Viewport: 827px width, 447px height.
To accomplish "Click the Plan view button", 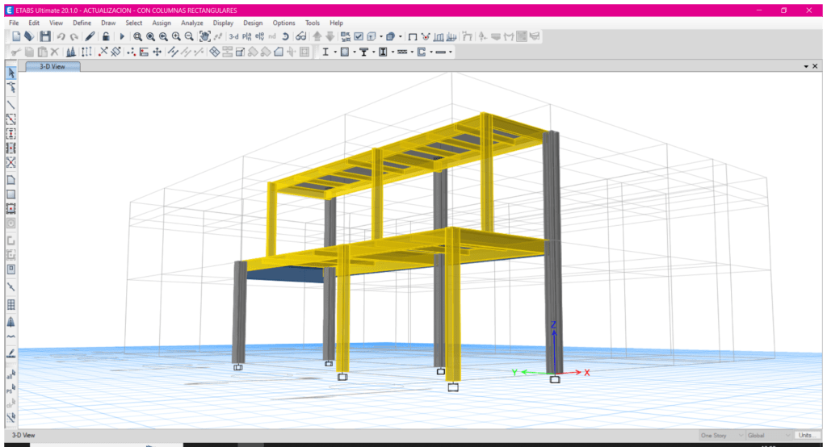I will pyautogui.click(x=247, y=36).
